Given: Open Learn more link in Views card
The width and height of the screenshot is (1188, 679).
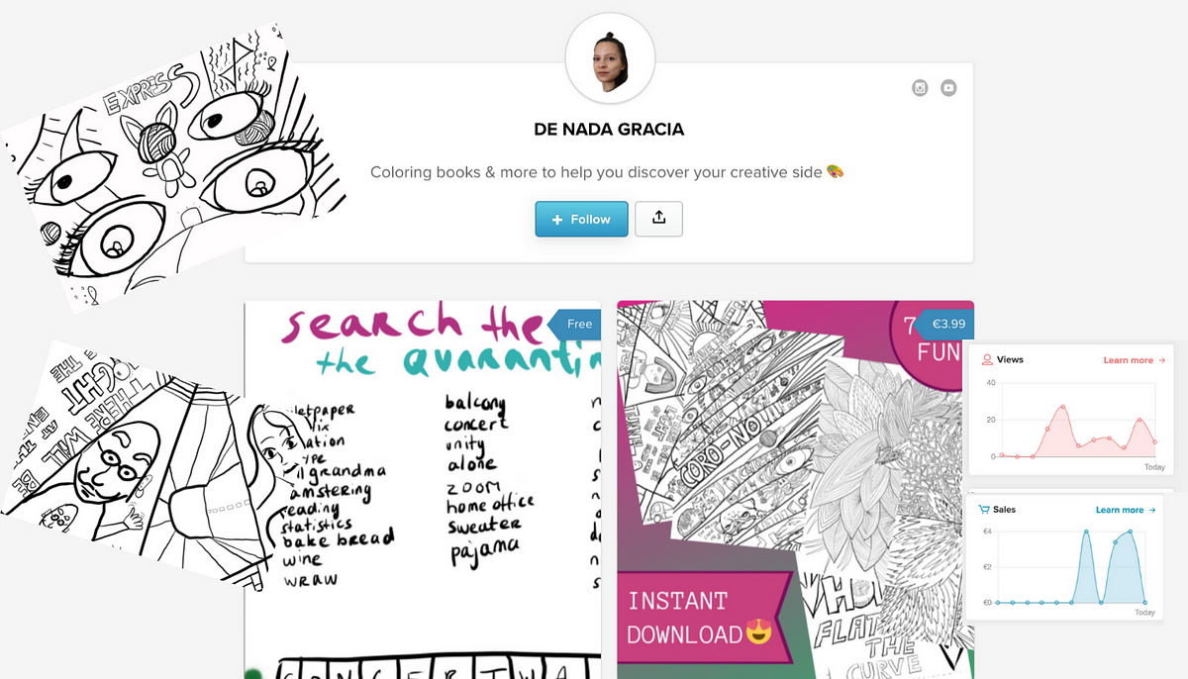Looking at the screenshot, I should (x=1134, y=360).
